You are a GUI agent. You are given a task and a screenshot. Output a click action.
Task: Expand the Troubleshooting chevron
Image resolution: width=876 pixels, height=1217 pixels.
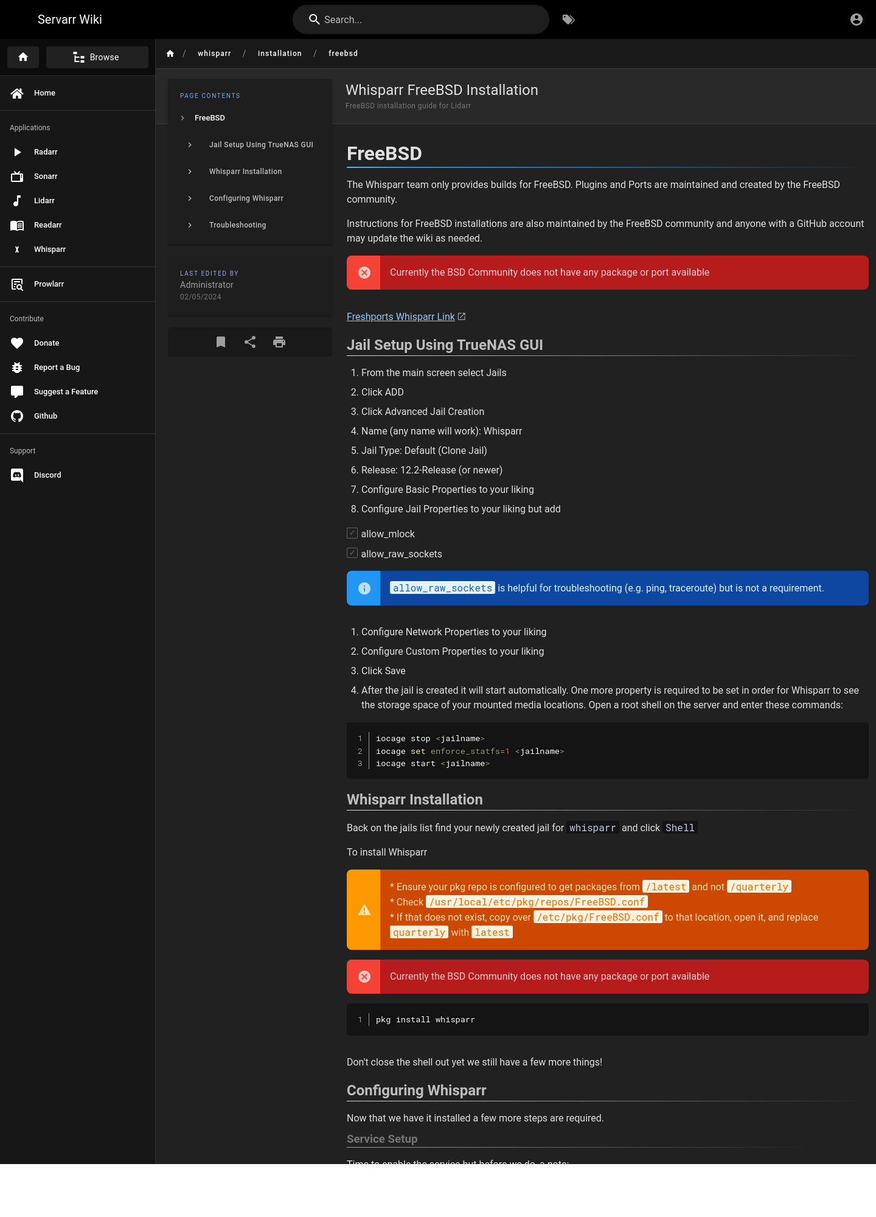[190, 225]
